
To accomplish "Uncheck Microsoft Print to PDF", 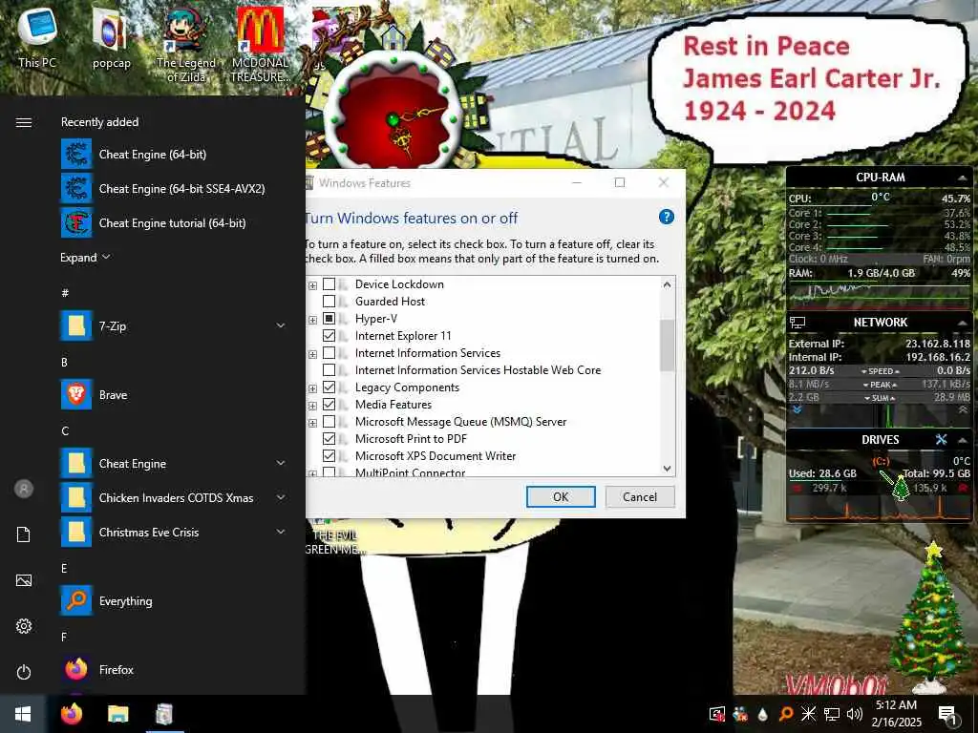I will (329, 439).
